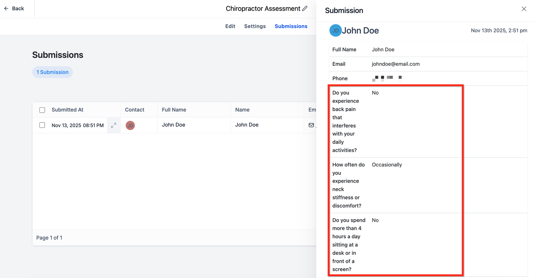Click the John Doe heading in Submission panel

point(360,31)
